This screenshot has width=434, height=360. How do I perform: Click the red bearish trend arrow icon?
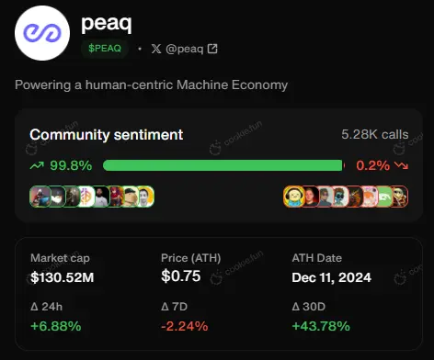click(401, 165)
